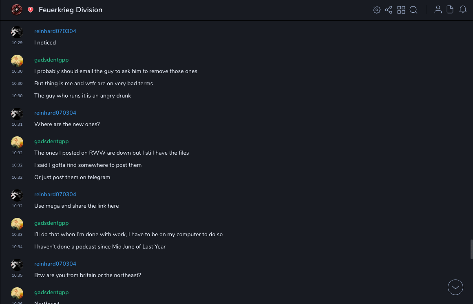Click reinhard070304 name above "Use mega" message

[x=55, y=195]
